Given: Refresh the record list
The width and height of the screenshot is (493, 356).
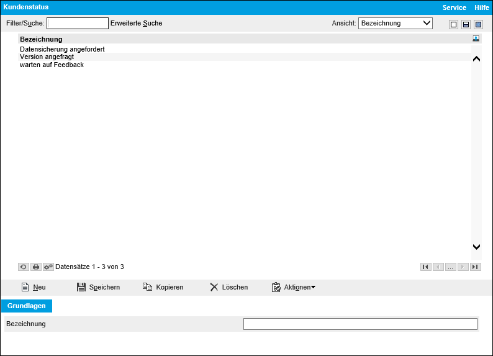Looking at the screenshot, I should (24, 267).
